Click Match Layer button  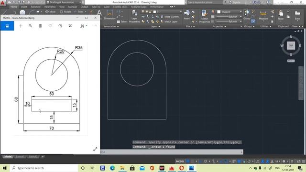coord(169,21)
